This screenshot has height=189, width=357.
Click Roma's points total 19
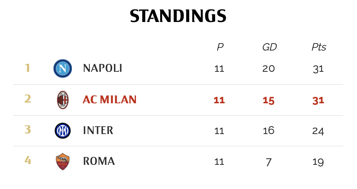pos(318,162)
